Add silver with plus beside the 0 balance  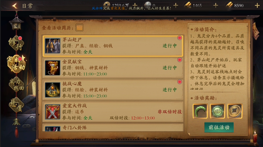(176, 5)
